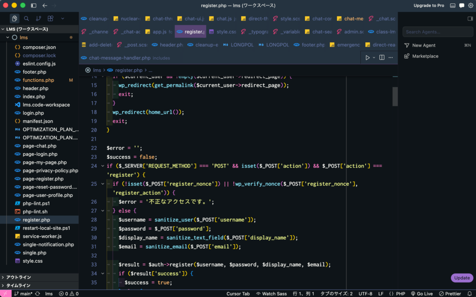
Task: Click register.php in the breadcrumb
Action: point(128,70)
